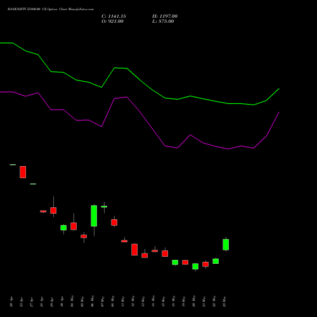Click the purple lower band line

139,111
